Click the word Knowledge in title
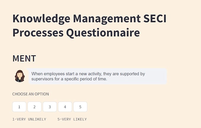 tap(41, 19)
